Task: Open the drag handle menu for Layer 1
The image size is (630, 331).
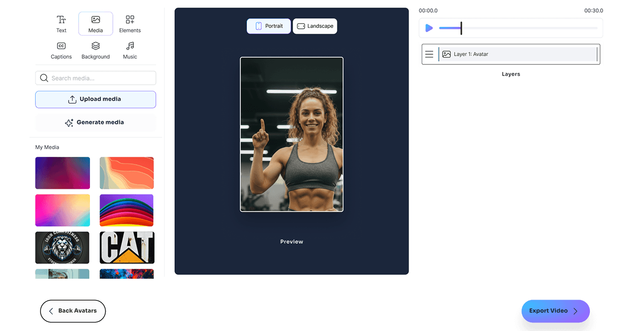Action: click(x=429, y=54)
